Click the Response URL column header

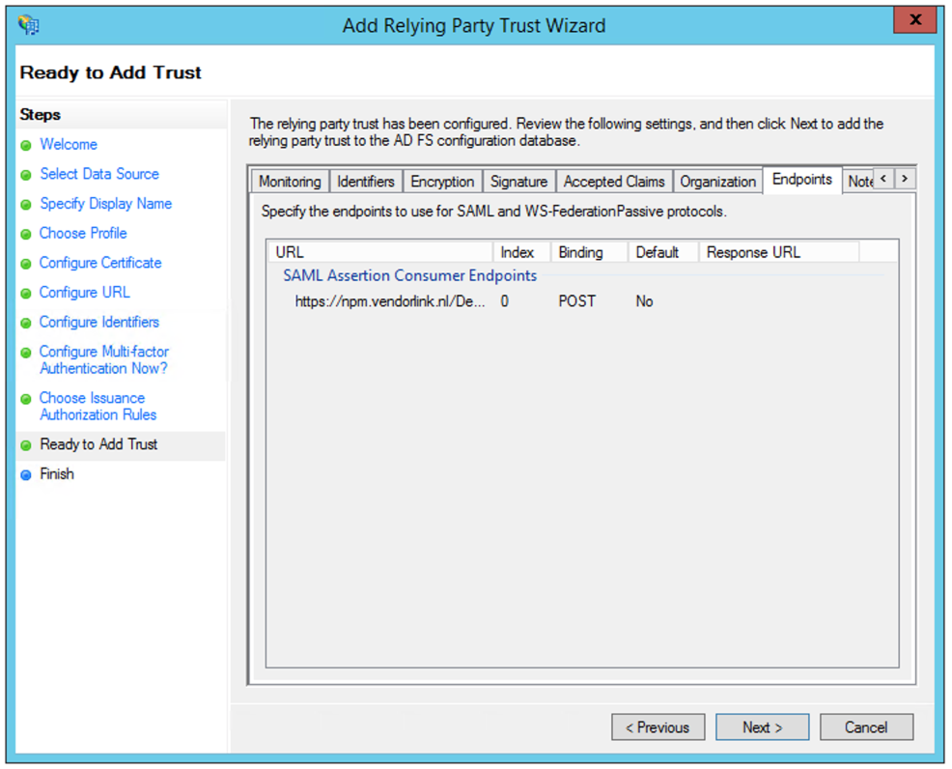coord(779,252)
